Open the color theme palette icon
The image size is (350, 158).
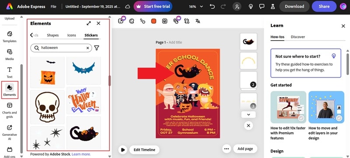click(132, 21)
